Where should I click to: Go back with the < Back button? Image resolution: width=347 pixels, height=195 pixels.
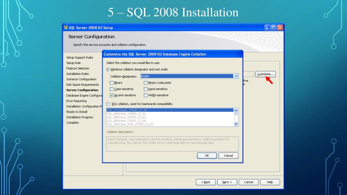pyautogui.click(x=206, y=182)
